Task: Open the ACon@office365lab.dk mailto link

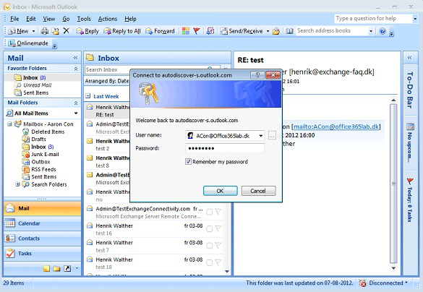Action: click(x=336, y=126)
